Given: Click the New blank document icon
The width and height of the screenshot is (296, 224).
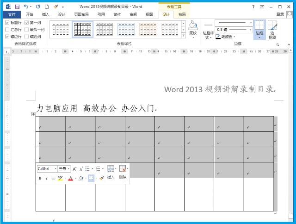Looking at the screenshot, I should [47, 7].
